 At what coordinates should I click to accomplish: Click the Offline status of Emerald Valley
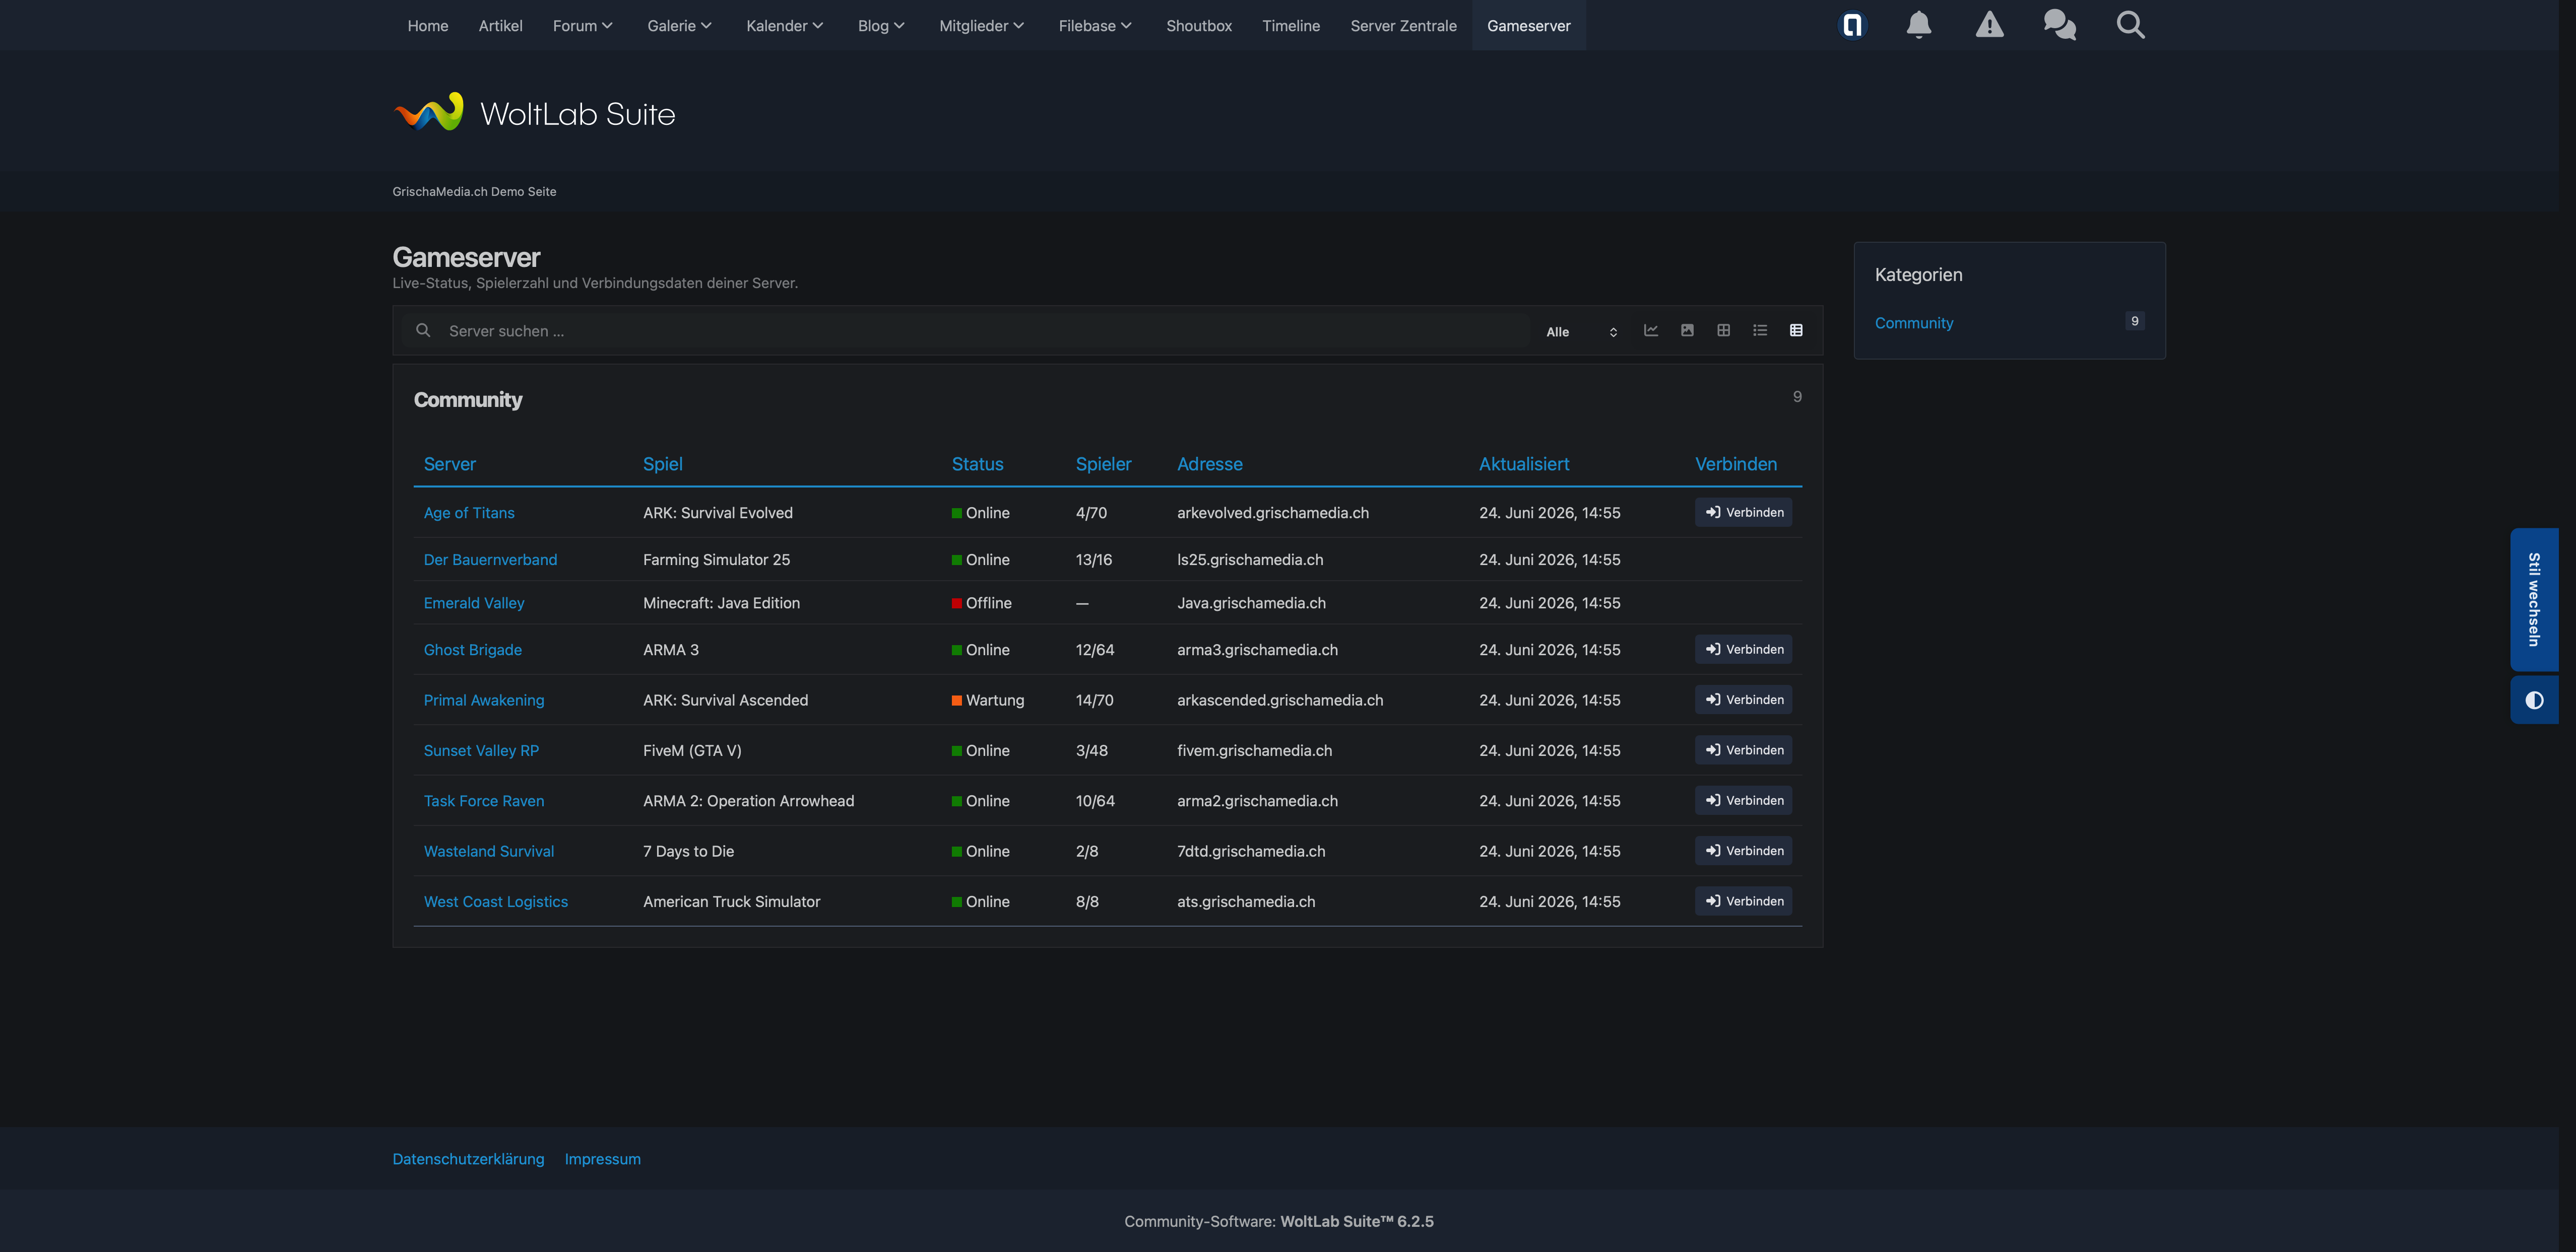(982, 602)
